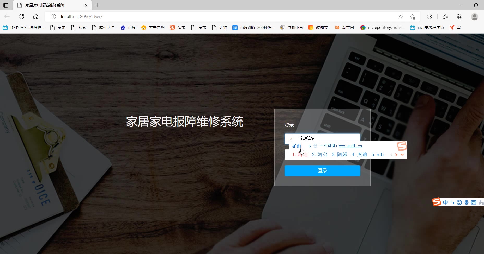Viewport: 484px width, 254px height.
Task: Open the IME soft keyboard
Action: tap(474, 202)
